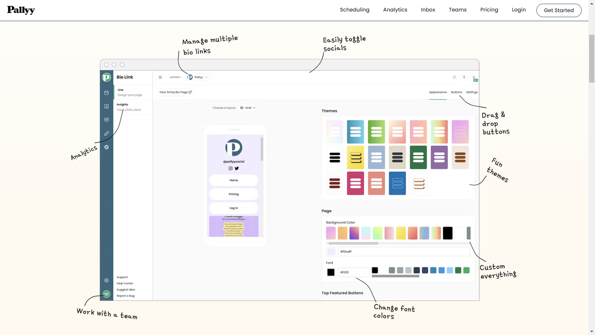Image resolution: width=595 pixels, height=335 pixels.
Task: Choose the purple theme thumbnail
Action: click(439, 157)
